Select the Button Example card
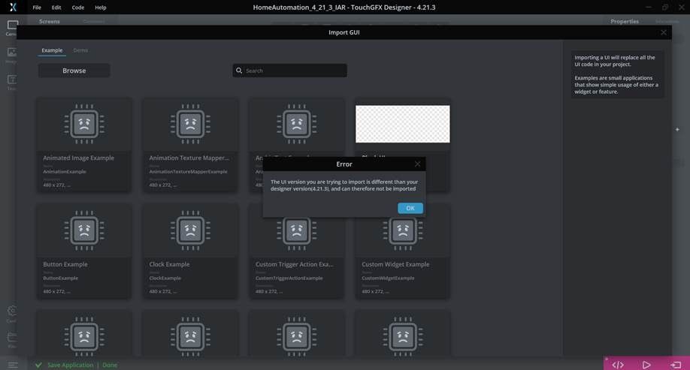The width and height of the screenshot is (690, 370). (84, 251)
